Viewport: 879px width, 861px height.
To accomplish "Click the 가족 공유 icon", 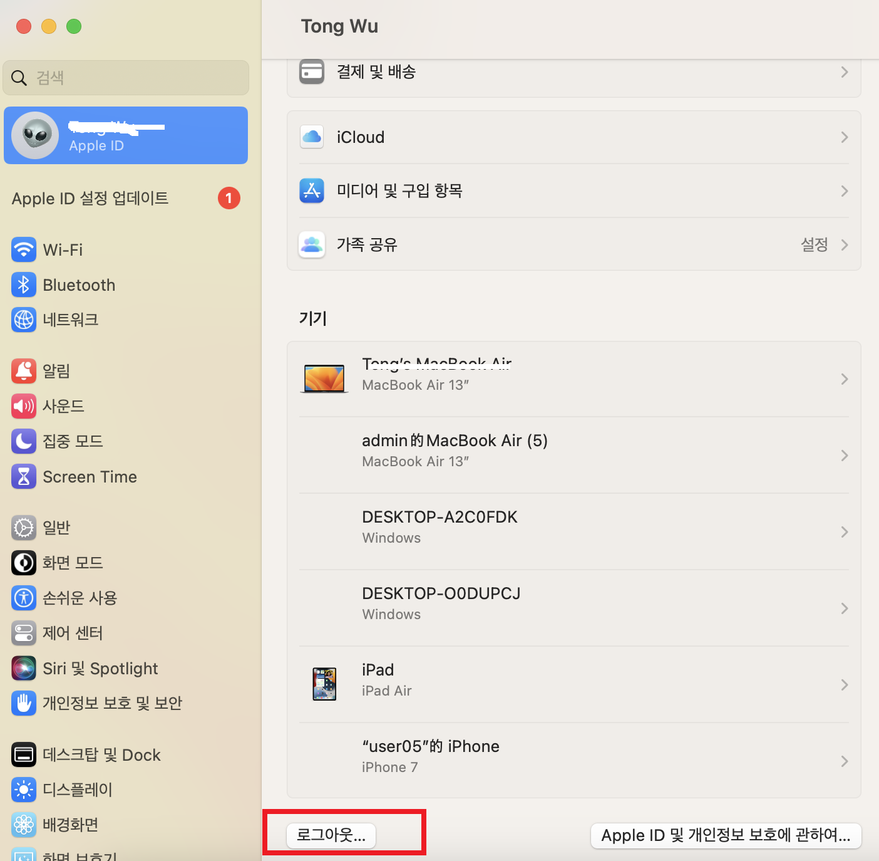I will [312, 245].
